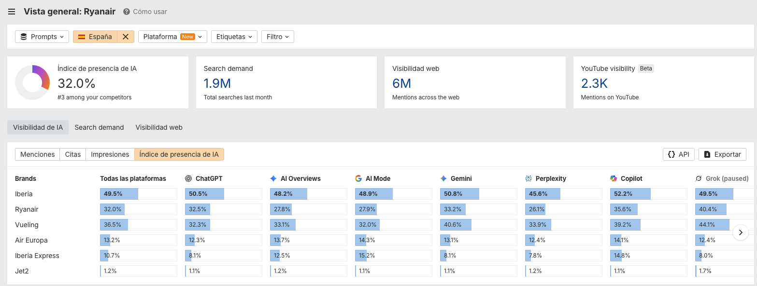Click the Jet2 brand row label
Viewport: 757px width, 286px height.
22,271
